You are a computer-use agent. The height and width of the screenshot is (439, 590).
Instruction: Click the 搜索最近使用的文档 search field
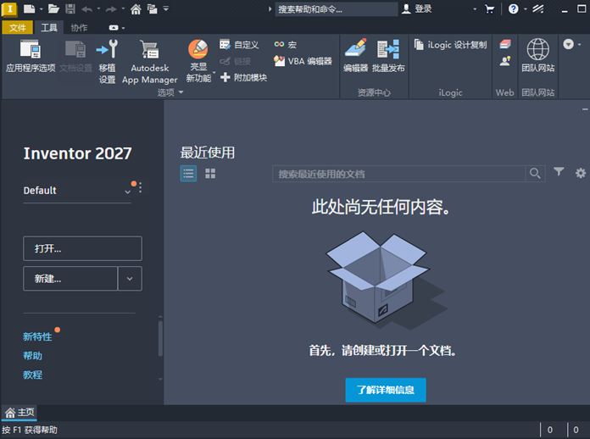click(x=399, y=174)
